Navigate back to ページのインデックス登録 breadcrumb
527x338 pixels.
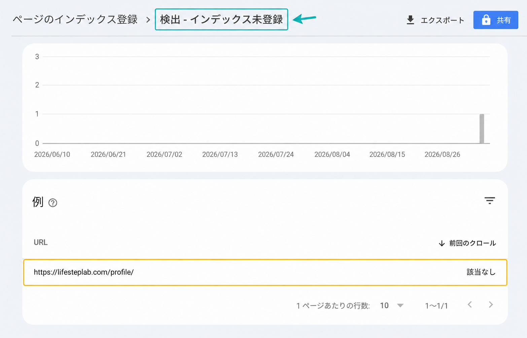click(75, 20)
